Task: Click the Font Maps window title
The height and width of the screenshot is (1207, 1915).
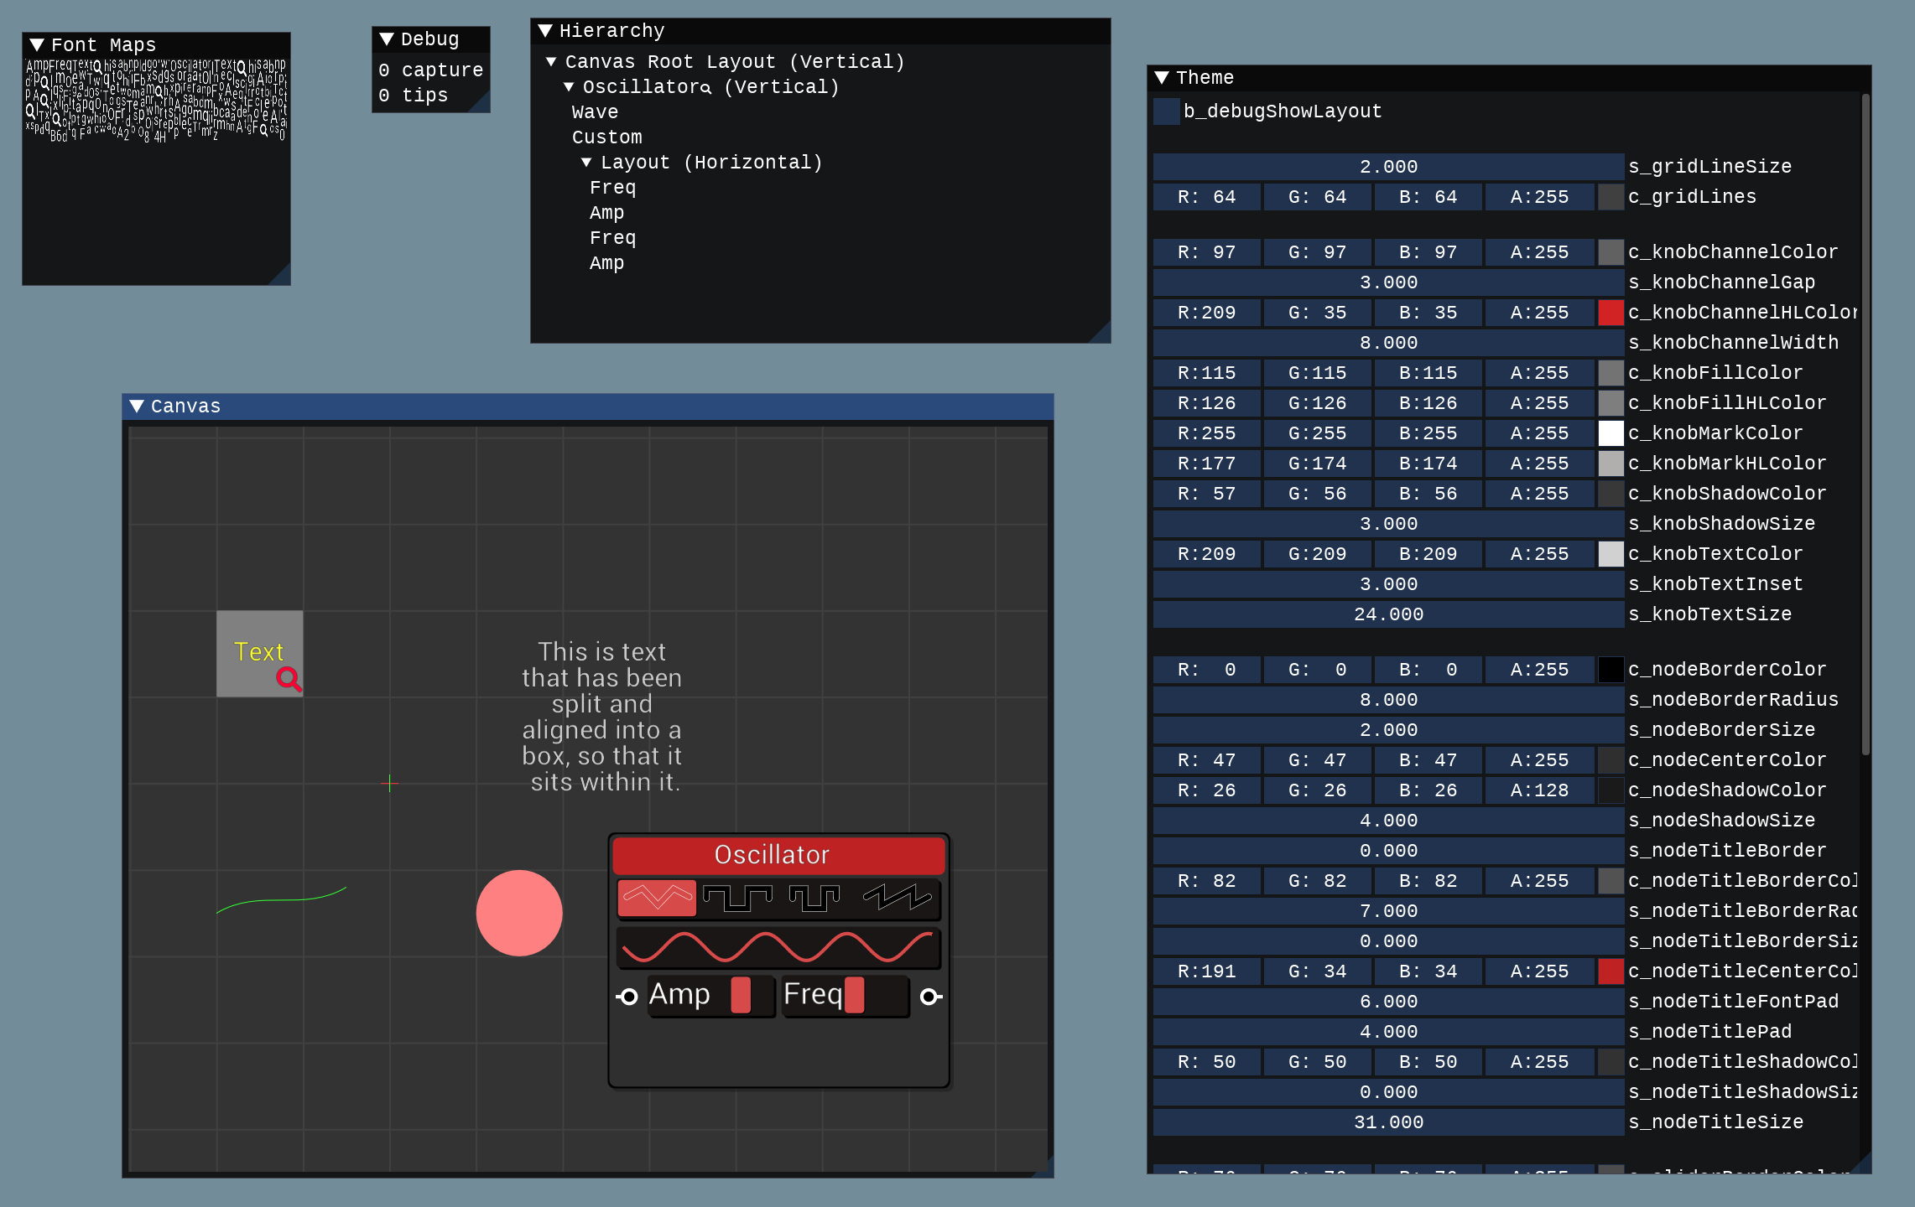Action: coord(103,44)
